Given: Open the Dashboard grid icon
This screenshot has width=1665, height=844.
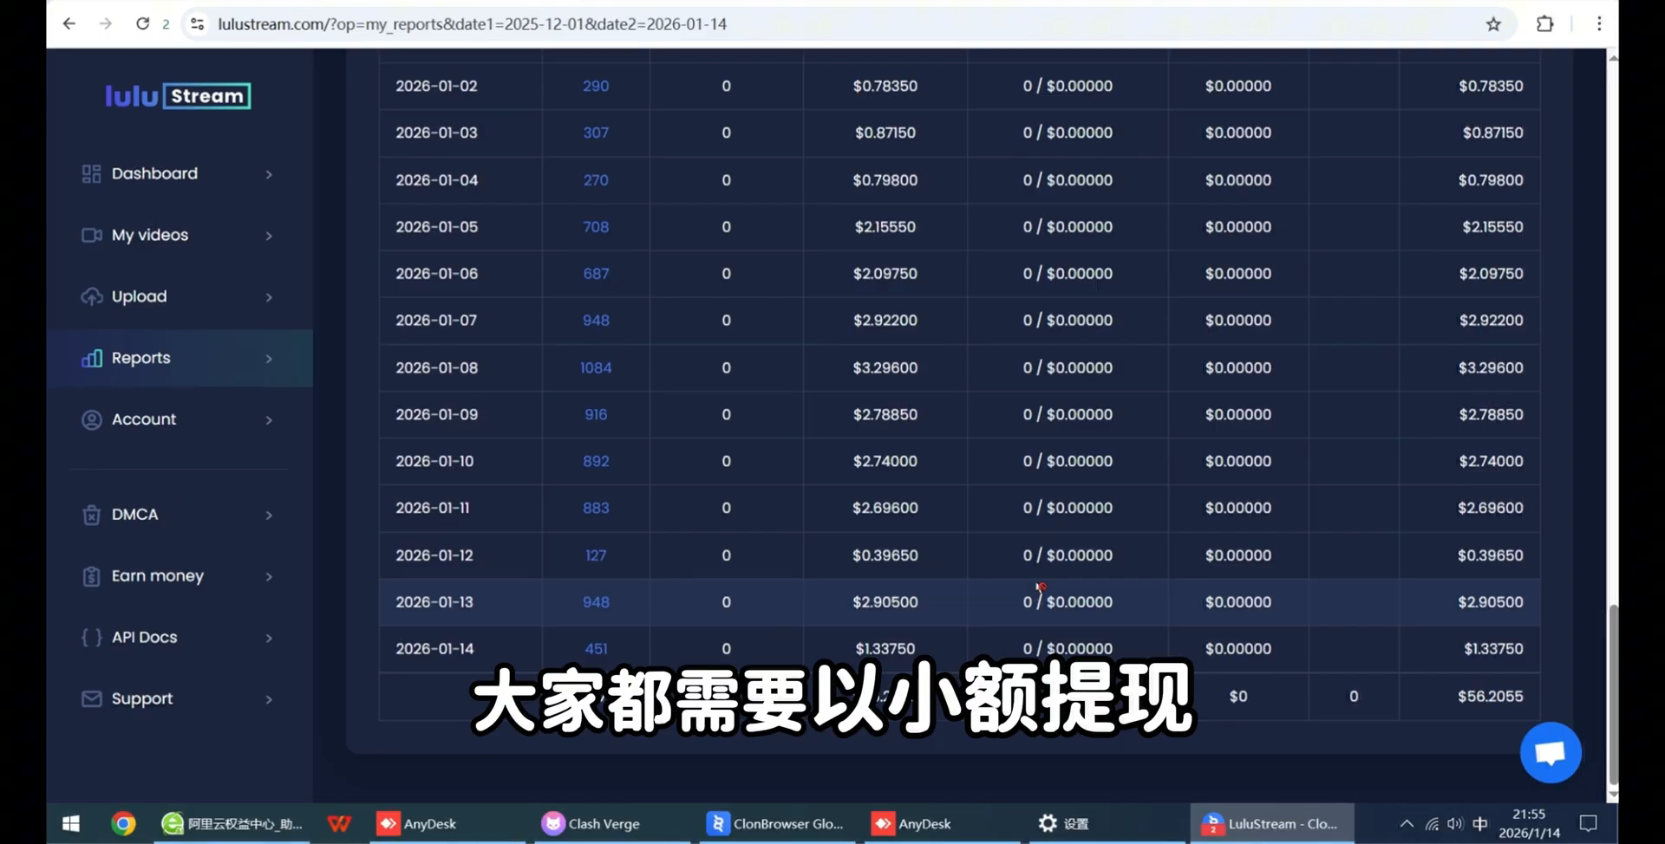Looking at the screenshot, I should [x=91, y=174].
